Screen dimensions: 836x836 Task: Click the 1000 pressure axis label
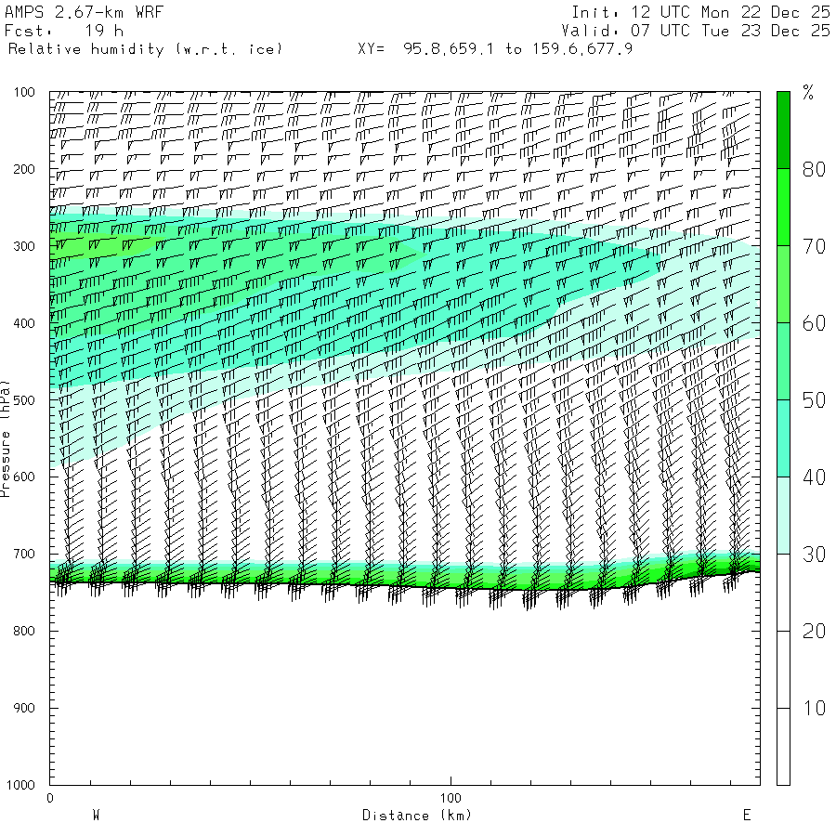[x=20, y=785]
